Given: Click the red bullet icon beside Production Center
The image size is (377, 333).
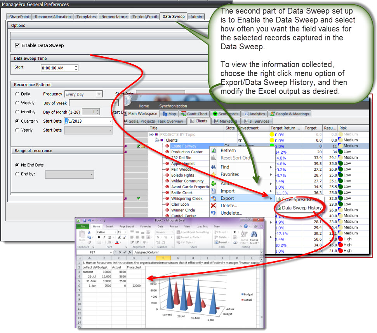Looking at the screenshot, I should click(167, 152).
